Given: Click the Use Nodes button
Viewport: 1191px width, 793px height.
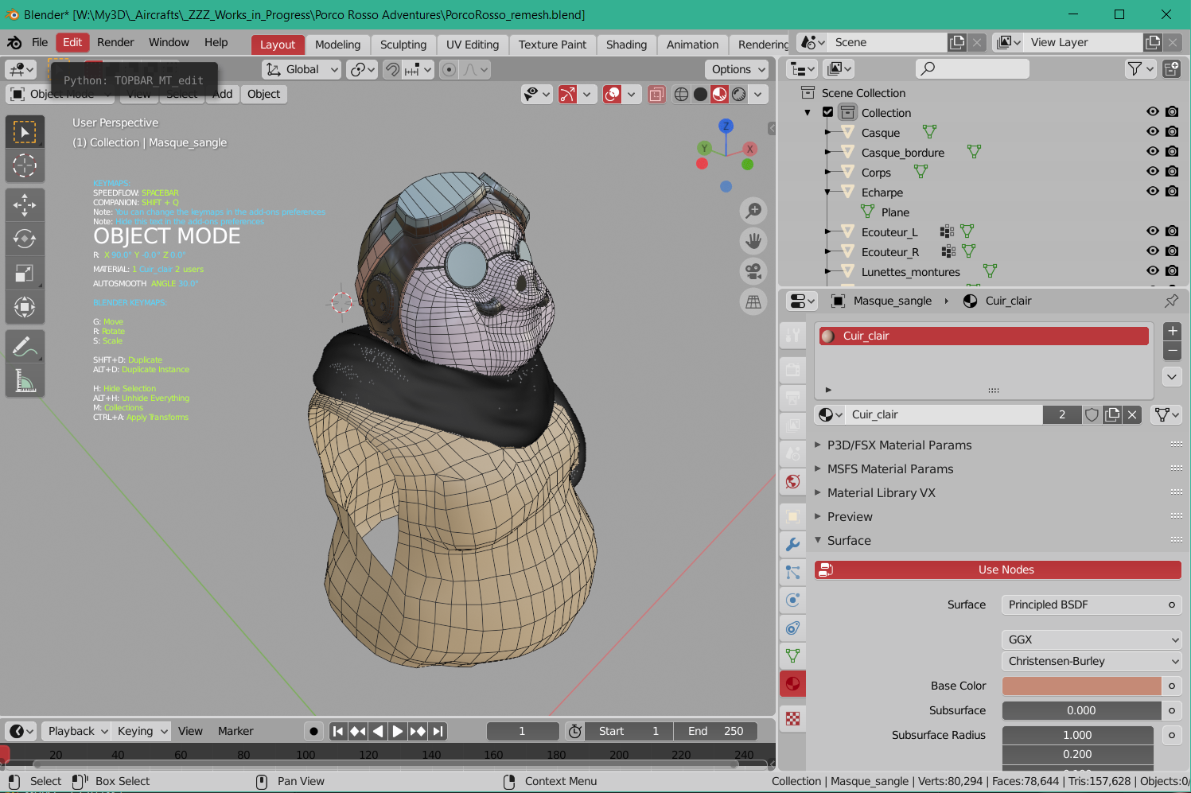Looking at the screenshot, I should tap(998, 569).
